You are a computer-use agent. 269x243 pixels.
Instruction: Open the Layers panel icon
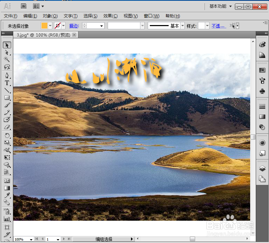[262, 168]
